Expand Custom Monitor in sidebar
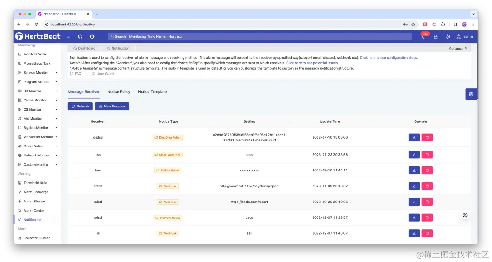 38,165
